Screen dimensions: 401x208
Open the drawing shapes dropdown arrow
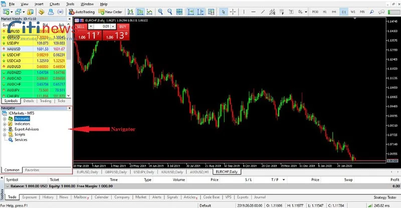click(306, 12)
